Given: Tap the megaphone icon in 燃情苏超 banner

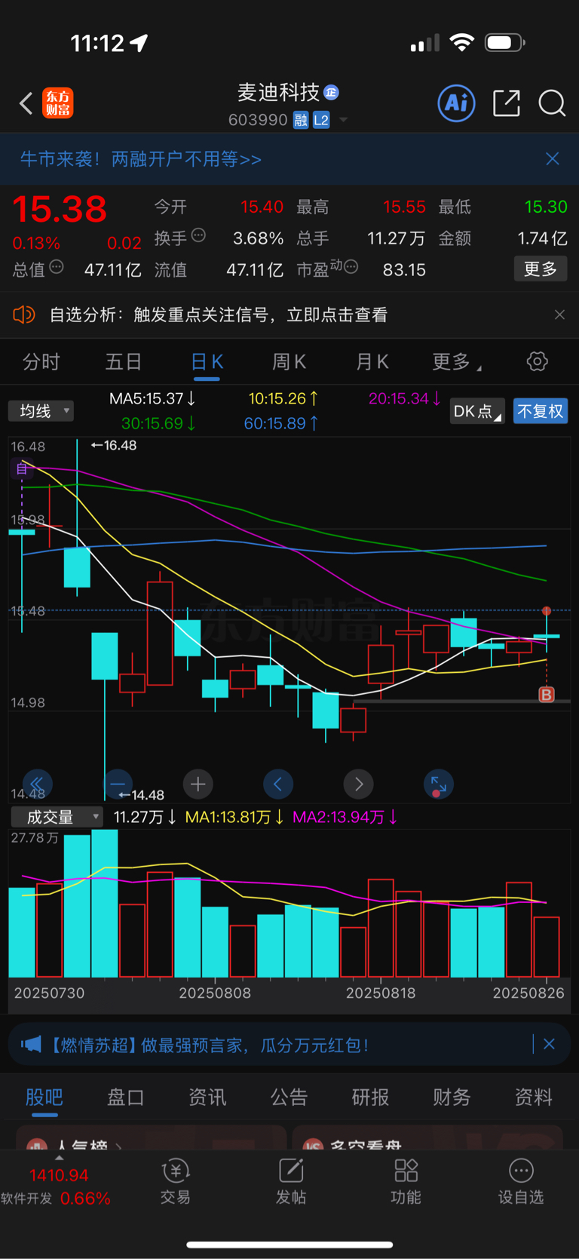Looking at the screenshot, I should (x=30, y=1045).
